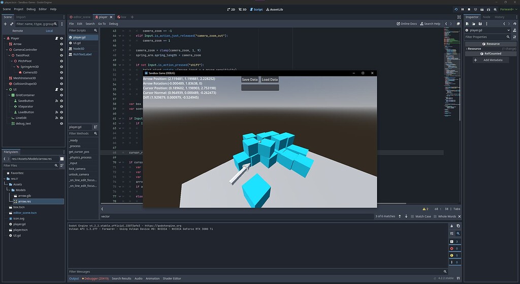Click Save Data in game window

(x=250, y=80)
